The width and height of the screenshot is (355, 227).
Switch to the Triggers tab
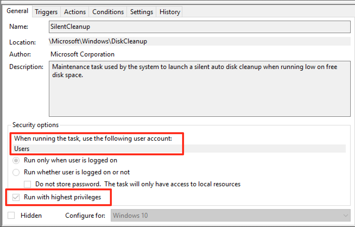click(46, 12)
